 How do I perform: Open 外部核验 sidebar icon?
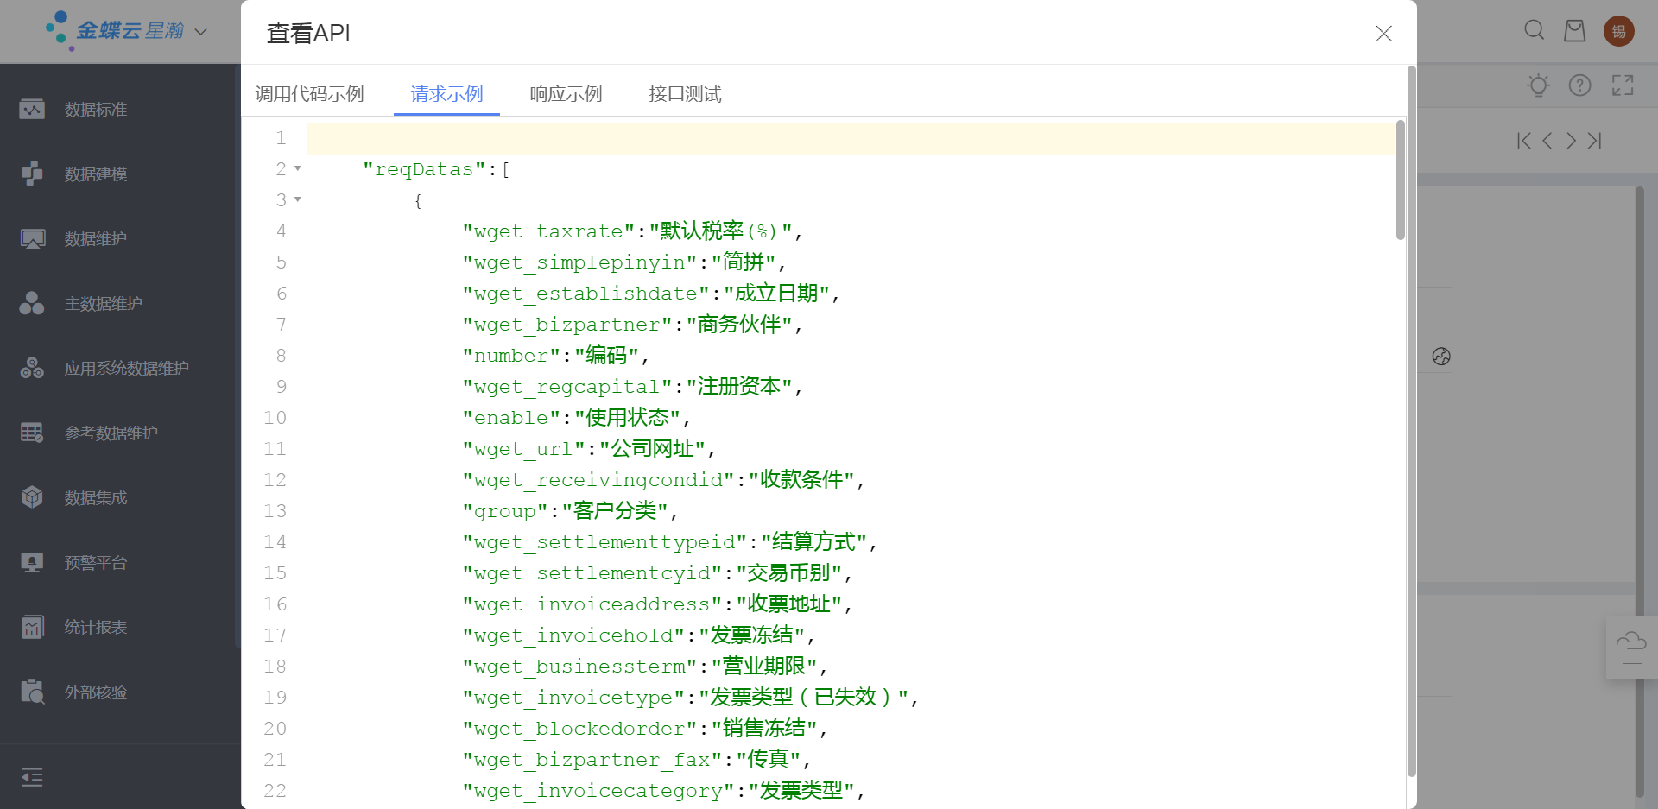(32, 692)
